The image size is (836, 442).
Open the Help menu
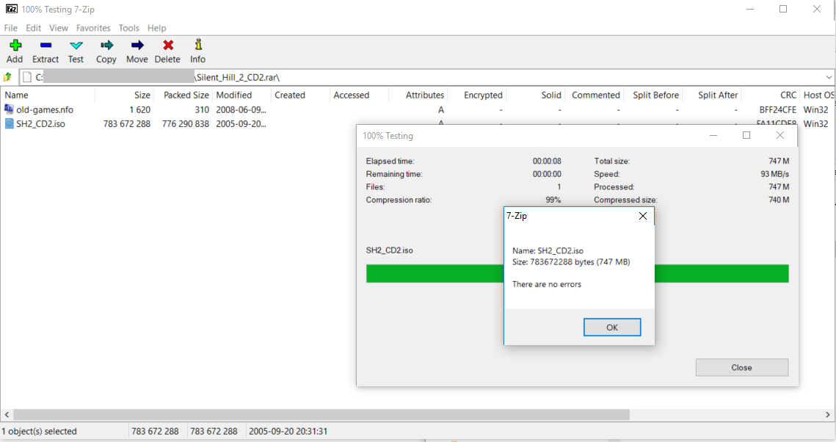pos(157,28)
